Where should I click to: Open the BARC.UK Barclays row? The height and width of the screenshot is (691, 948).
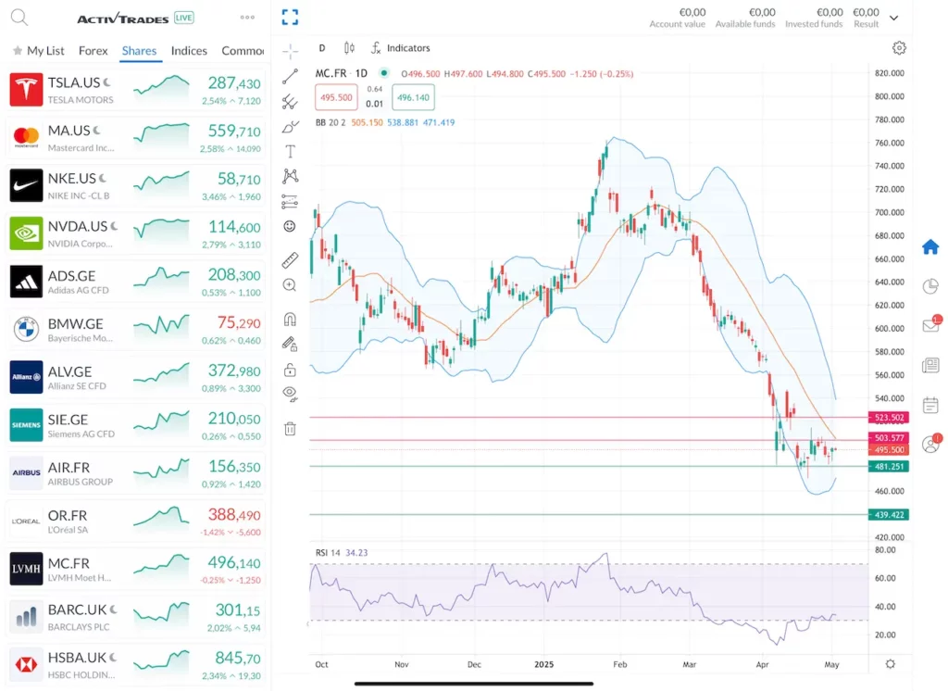pos(135,617)
